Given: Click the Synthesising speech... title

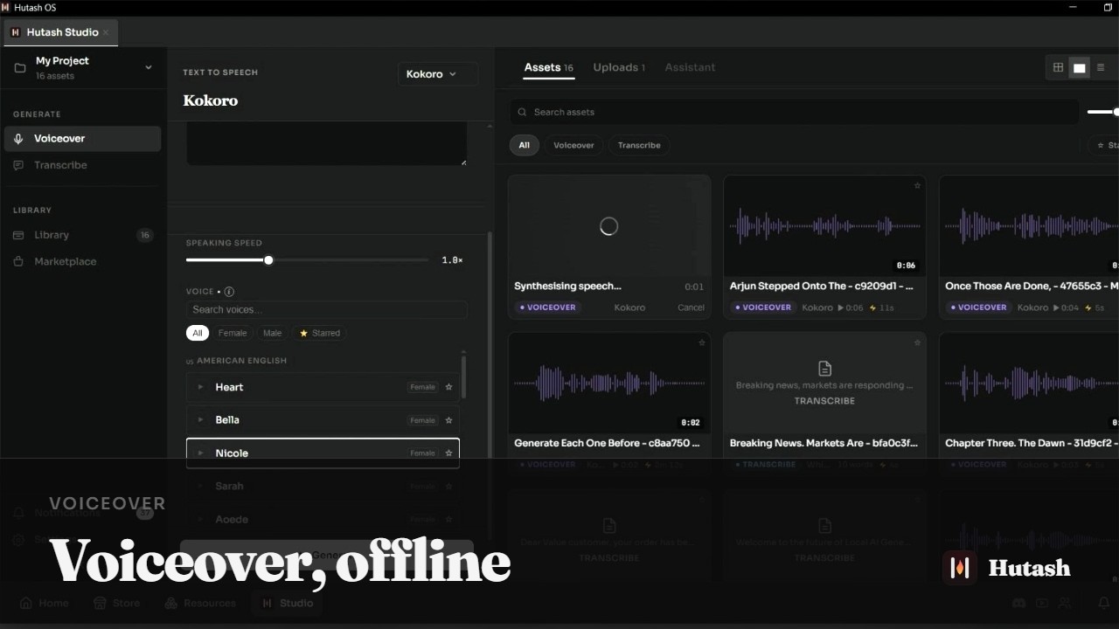Looking at the screenshot, I should click(x=567, y=286).
